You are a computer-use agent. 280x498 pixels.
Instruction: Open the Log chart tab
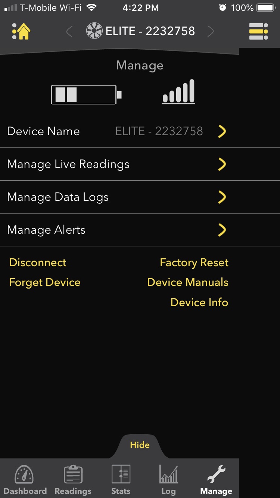tap(168, 479)
